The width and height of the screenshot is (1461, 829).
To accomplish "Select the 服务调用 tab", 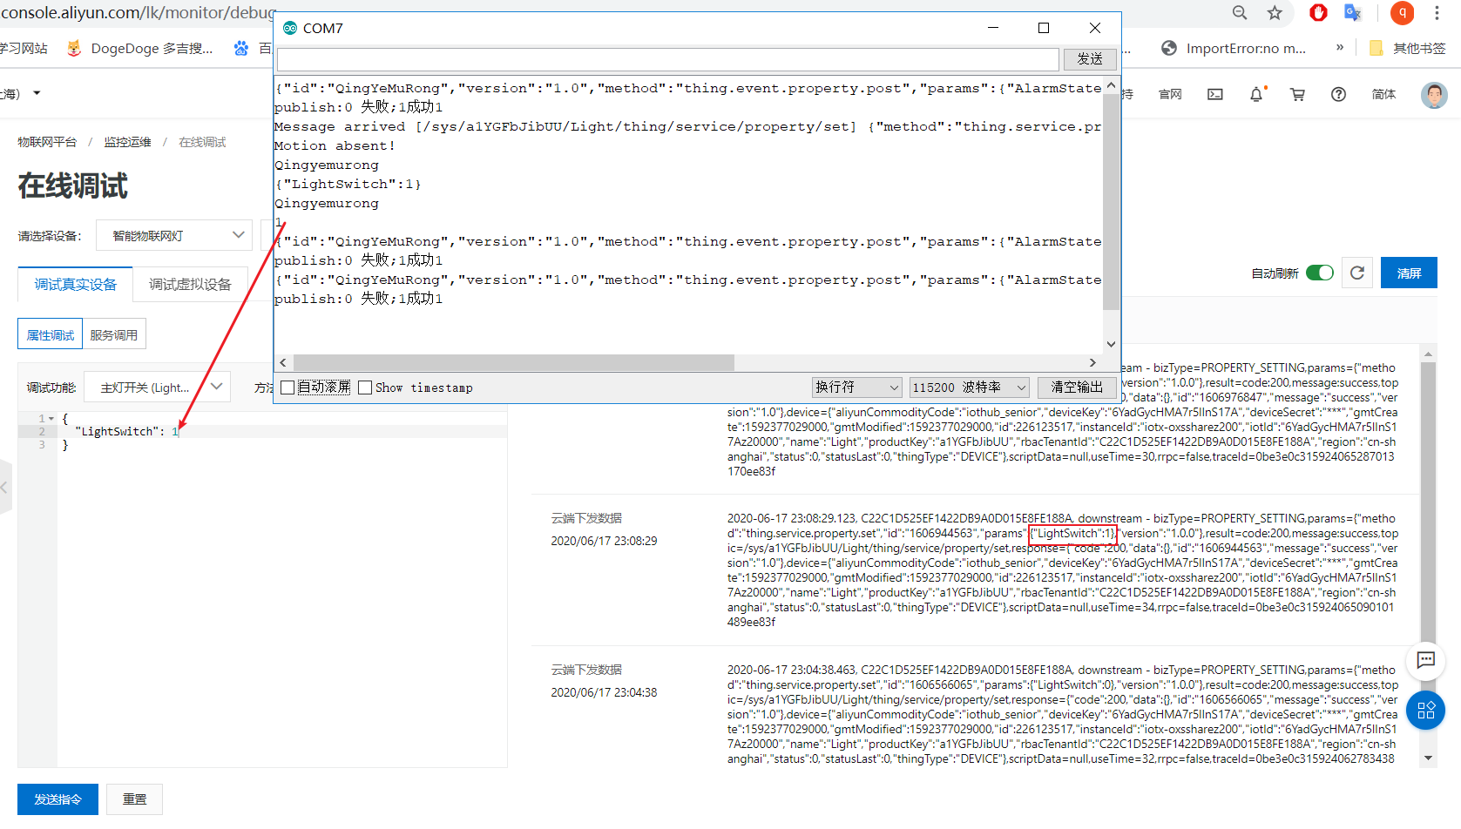I will pos(114,334).
